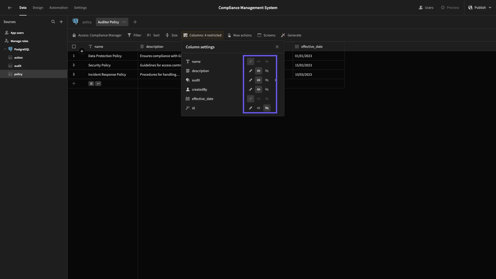
Task: Select the policy table in sidebar
Action: pyautogui.click(x=34, y=74)
